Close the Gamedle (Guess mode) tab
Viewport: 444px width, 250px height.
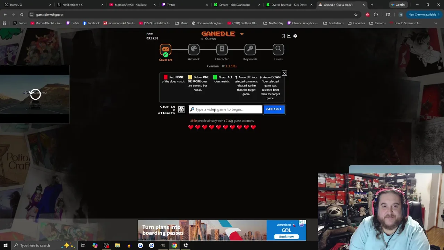pos(364,5)
